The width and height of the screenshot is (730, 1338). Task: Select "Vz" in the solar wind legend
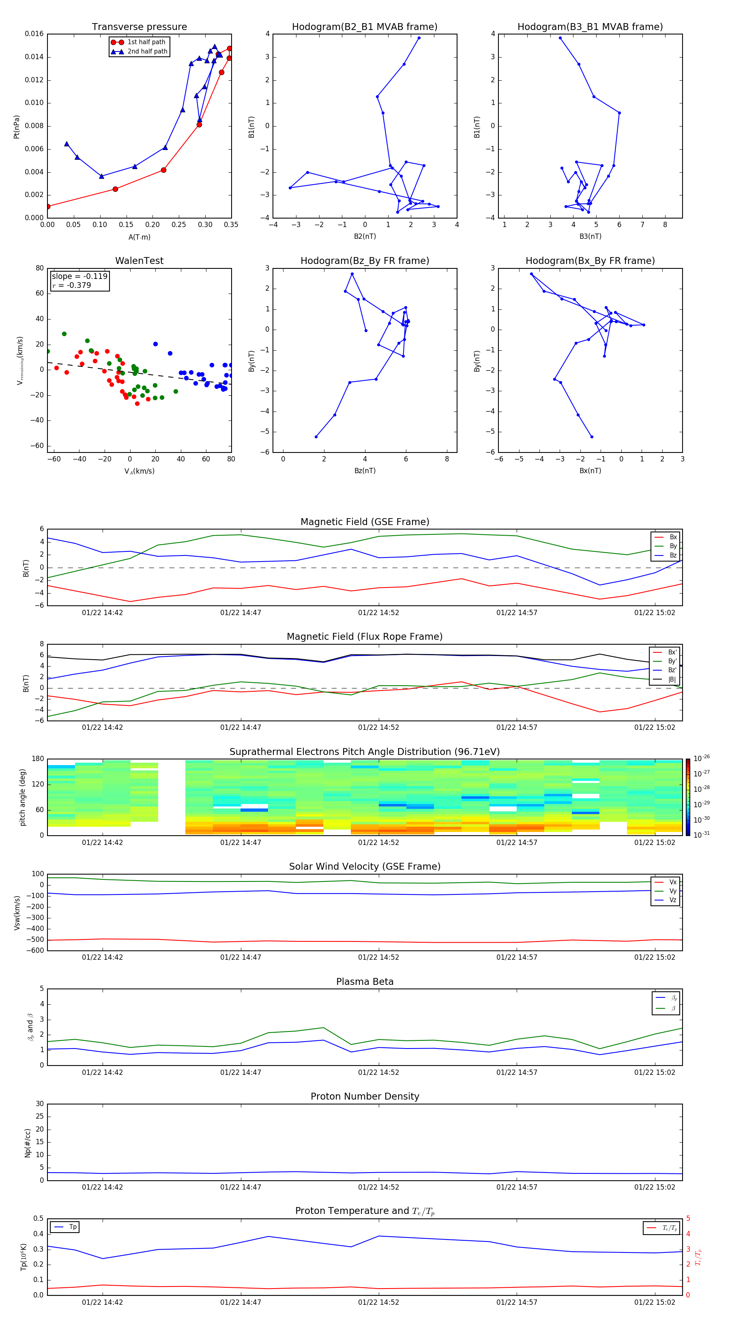(x=666, y=900)
